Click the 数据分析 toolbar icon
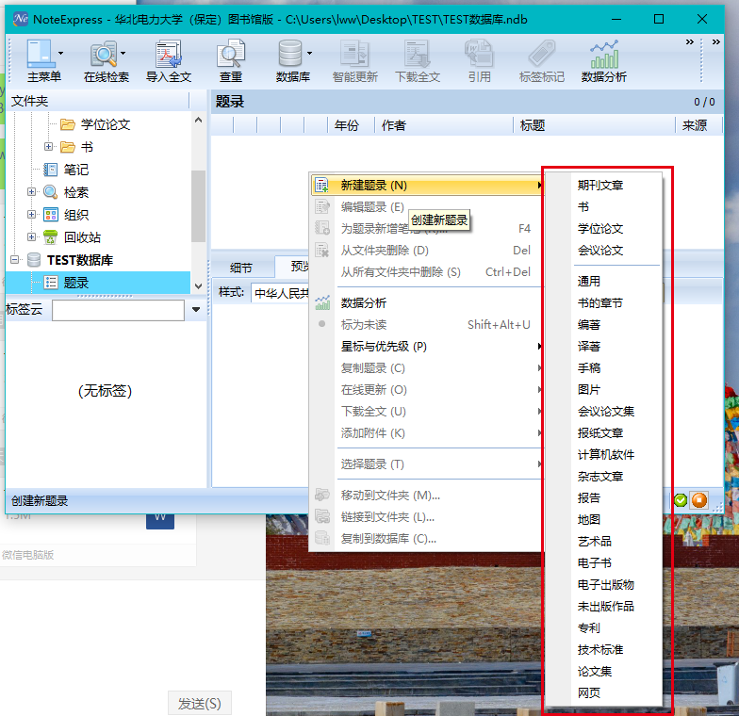Viewport: 739px width, 716px height. point(603,55)
